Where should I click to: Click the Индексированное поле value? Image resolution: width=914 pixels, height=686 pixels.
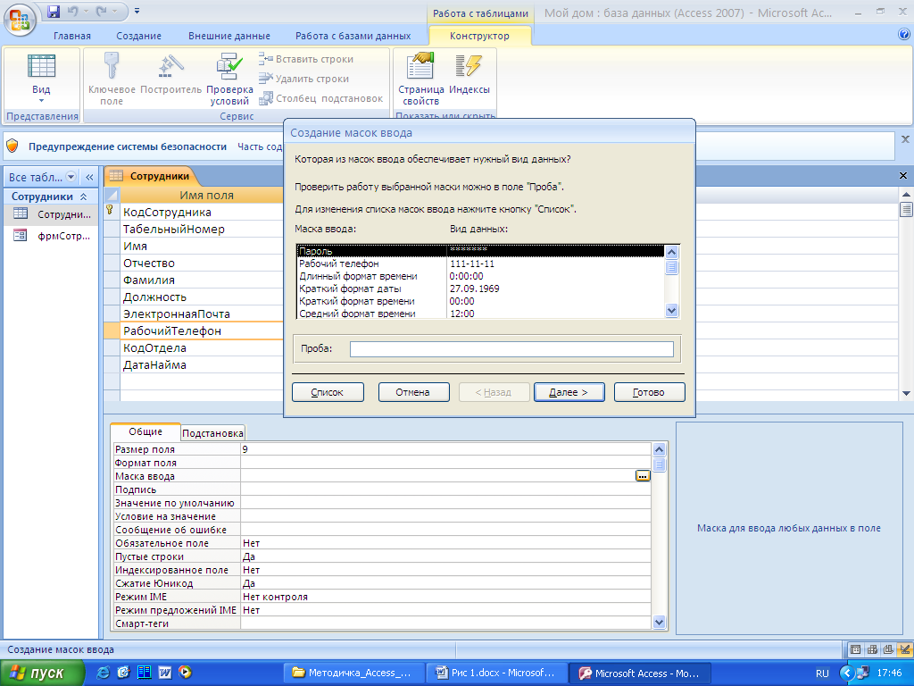[445, 570]
